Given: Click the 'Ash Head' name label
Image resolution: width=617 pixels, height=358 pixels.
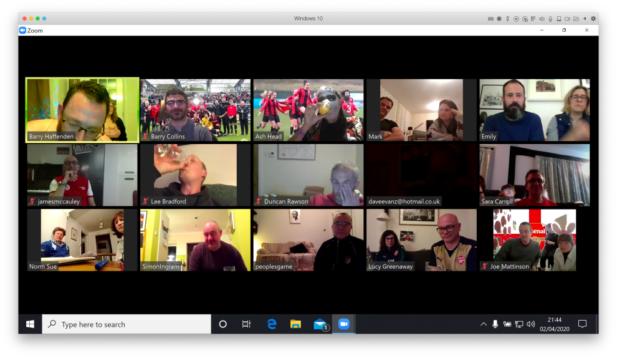Looking at the screenshot, I should pos(269,136).
